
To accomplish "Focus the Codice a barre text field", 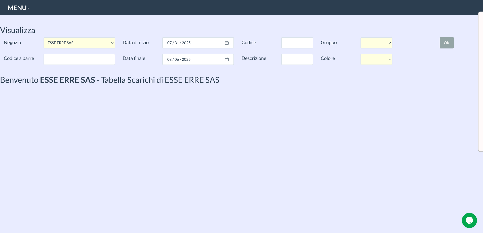I will click(79, 60).
